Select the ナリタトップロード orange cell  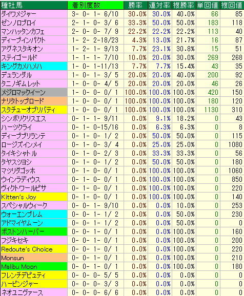pos(34,101)
